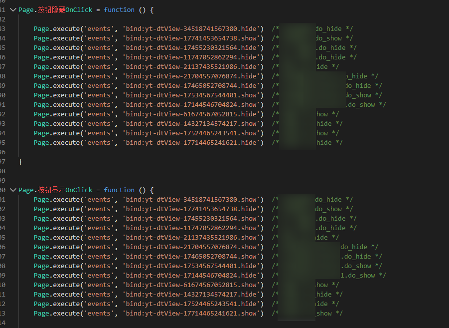Click the string 'bind:yt-dtView-17144546704824.show'
Screen dimensions: 449x328
pyautogui.click(x=191, y=104)
